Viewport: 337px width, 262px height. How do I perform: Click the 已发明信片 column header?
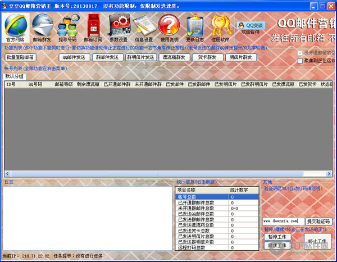[x=226, y=84]
